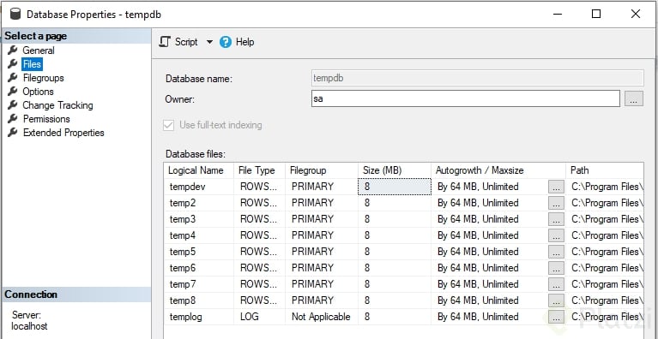Screen dimensions: 658x339
Task: Click the LOG file type cell for templog
Action: click(259, 317)
